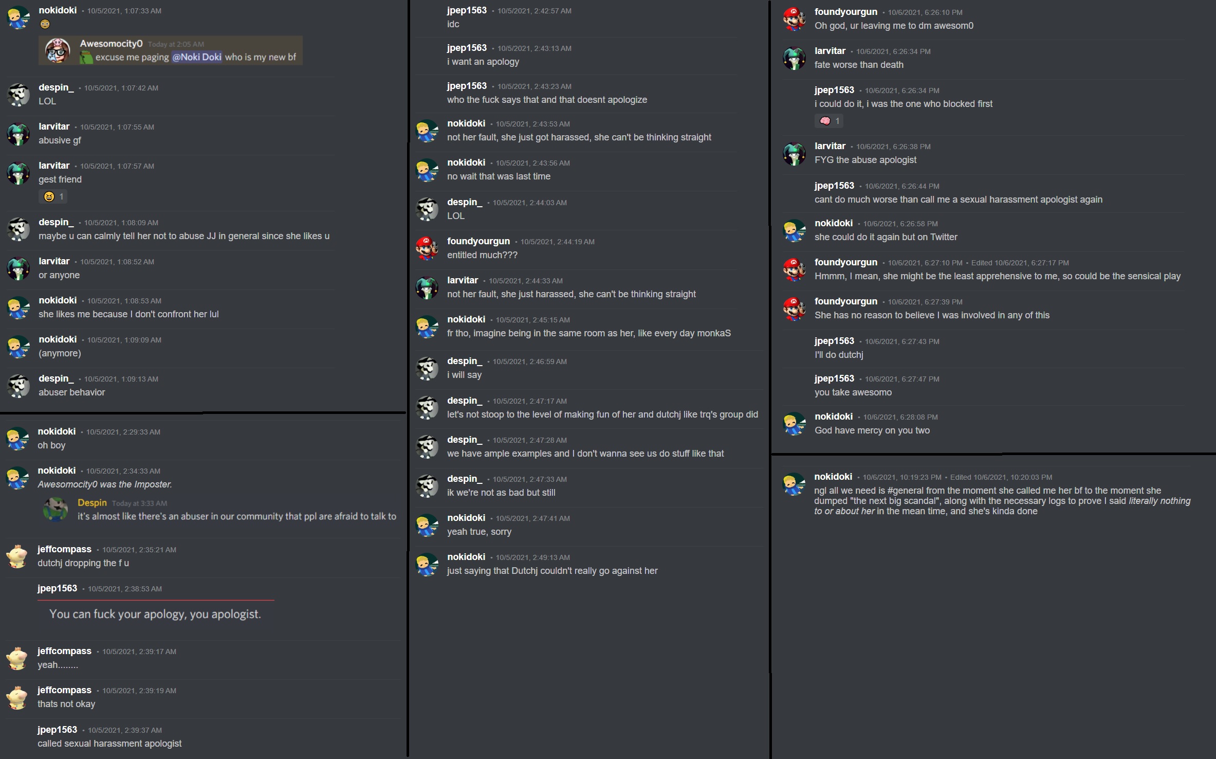1216x759 pixels.
Task: Click jeffcompass's avatar beside "dutchj dropping the f u"
Action: point(17,556)
